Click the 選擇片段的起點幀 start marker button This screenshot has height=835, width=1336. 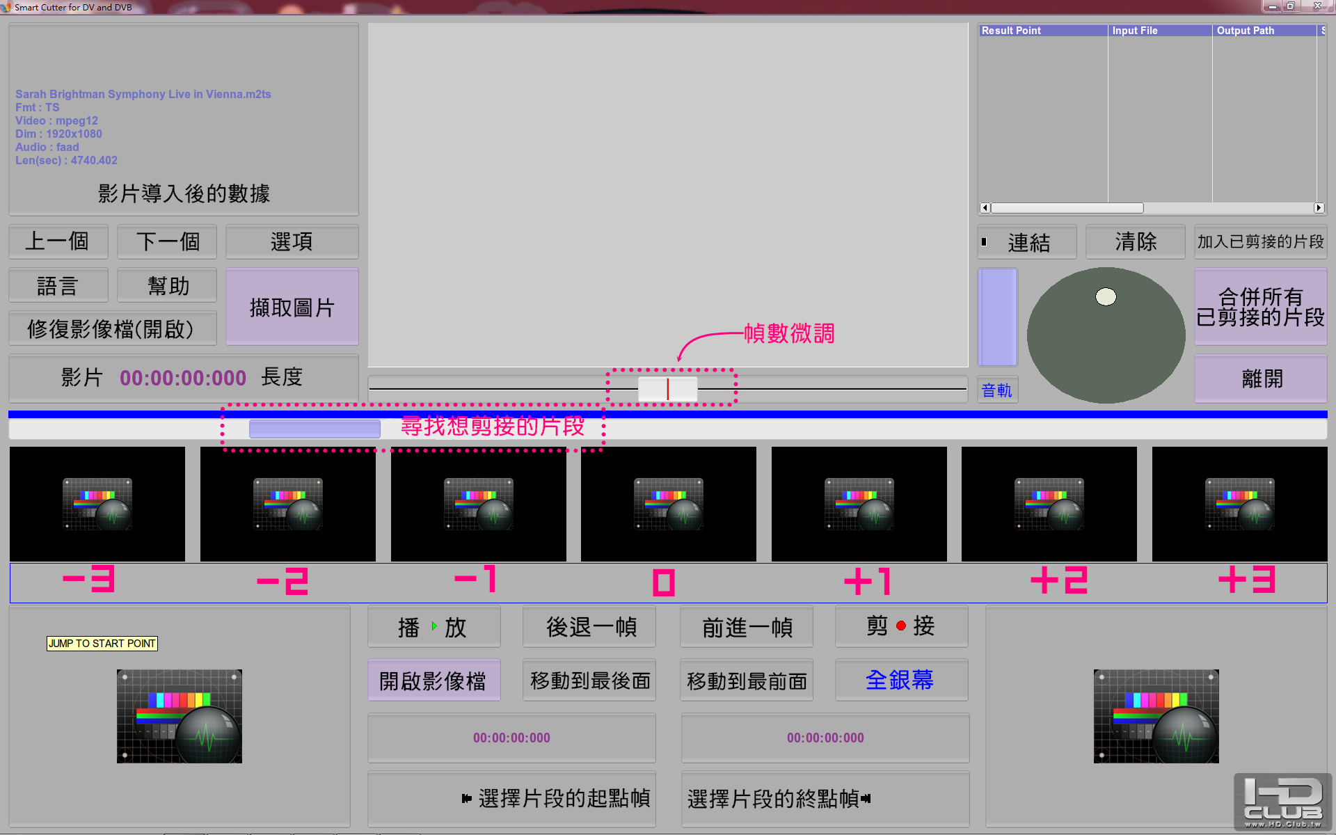pyautogui.click(x=511, y=798)
